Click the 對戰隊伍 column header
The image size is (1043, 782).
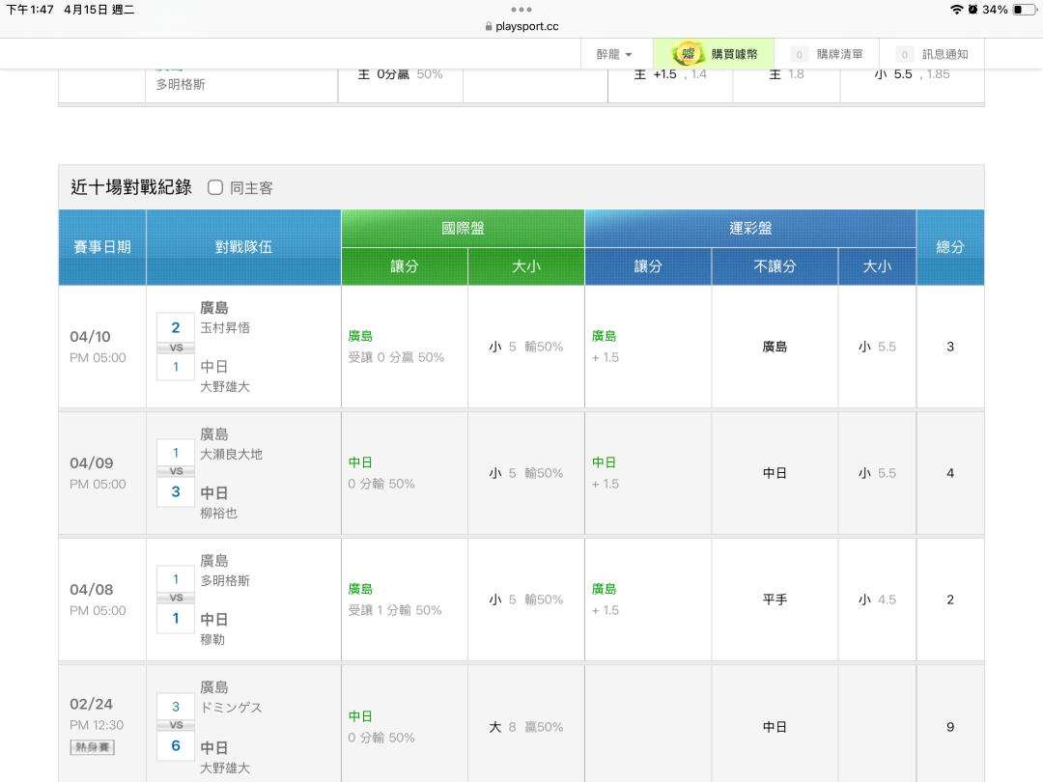[243, 247]
